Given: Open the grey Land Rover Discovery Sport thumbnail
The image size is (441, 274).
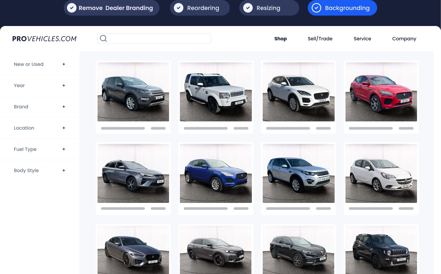Looking at the screenshot, I should coord(133,92).
